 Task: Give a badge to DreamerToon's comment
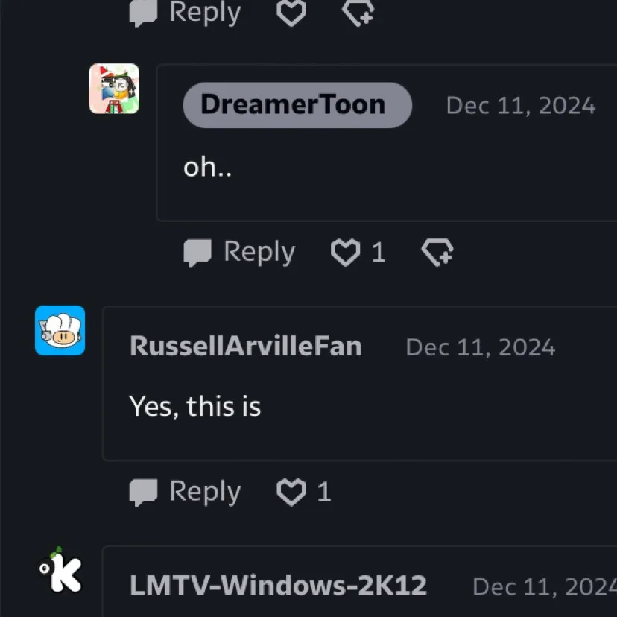click(437, 252)
